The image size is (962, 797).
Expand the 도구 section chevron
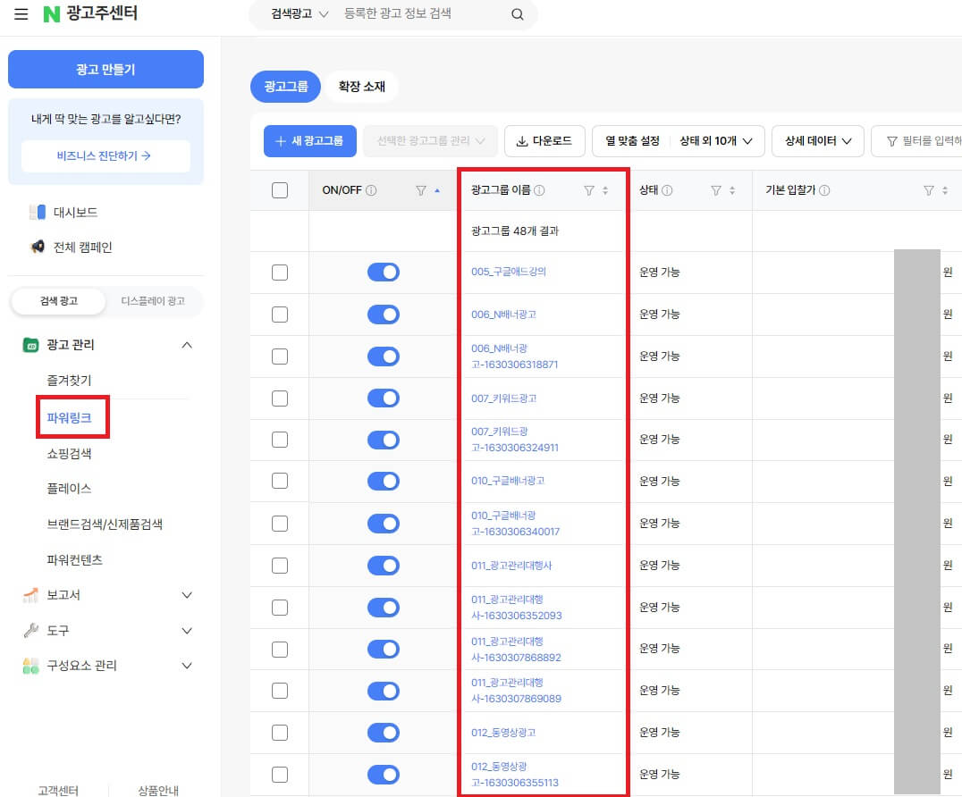click(x=187, y=631)
